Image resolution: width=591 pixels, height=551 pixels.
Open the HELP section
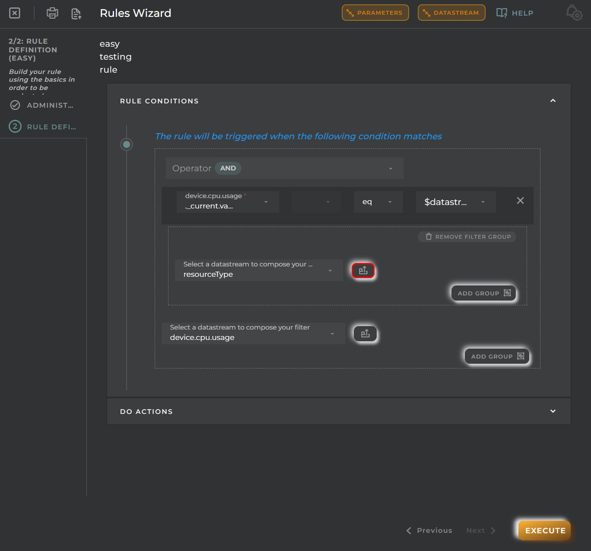[x=515, y=13]
